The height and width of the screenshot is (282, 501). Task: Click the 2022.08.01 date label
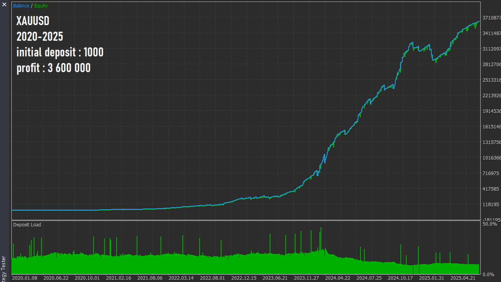coord(213,278)
